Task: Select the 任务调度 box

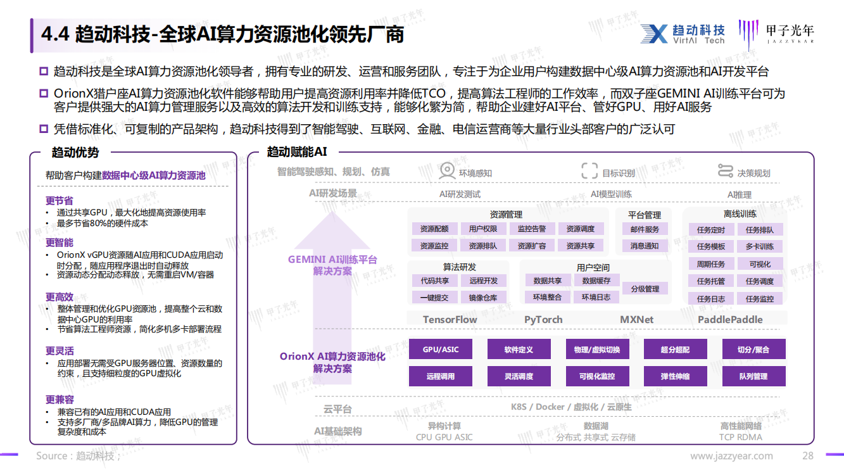Action: tap(760, 281)
